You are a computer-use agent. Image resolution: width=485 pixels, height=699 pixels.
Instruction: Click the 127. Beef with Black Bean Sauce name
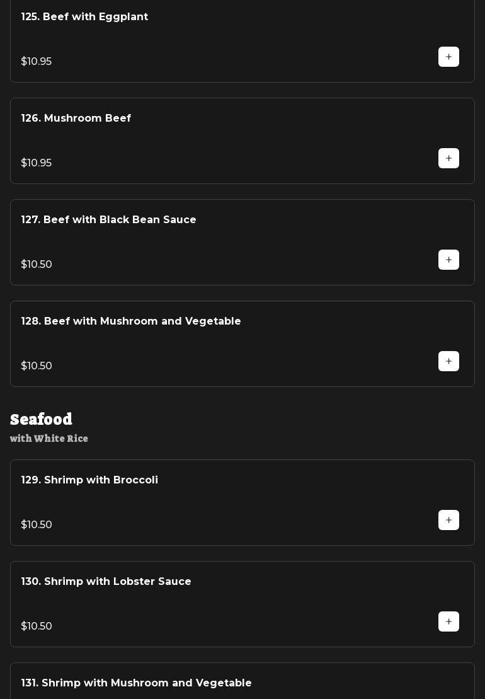tap(109, 220)
